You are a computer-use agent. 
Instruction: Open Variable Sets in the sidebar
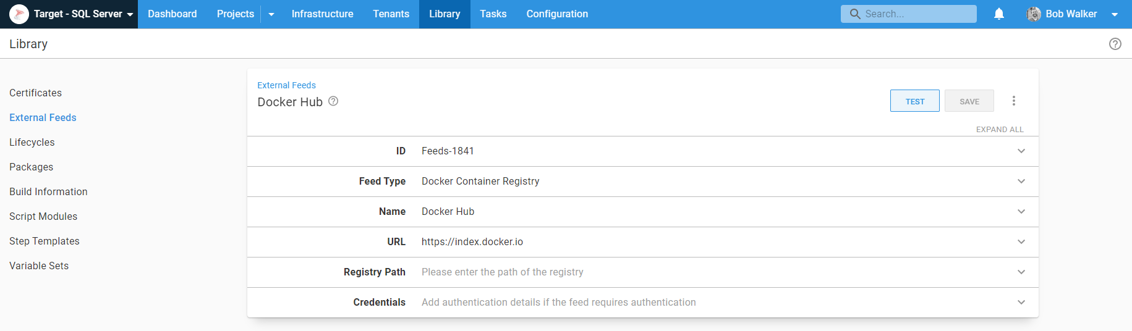click(39, 266)
